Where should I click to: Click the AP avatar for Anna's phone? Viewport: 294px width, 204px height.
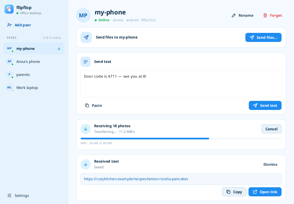point(9,61)
